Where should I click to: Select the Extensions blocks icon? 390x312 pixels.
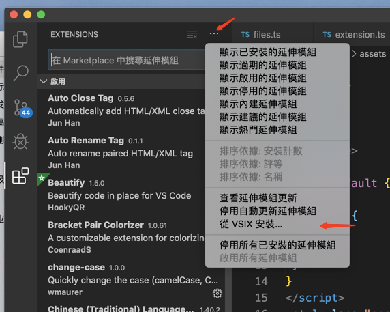(20, 175)
